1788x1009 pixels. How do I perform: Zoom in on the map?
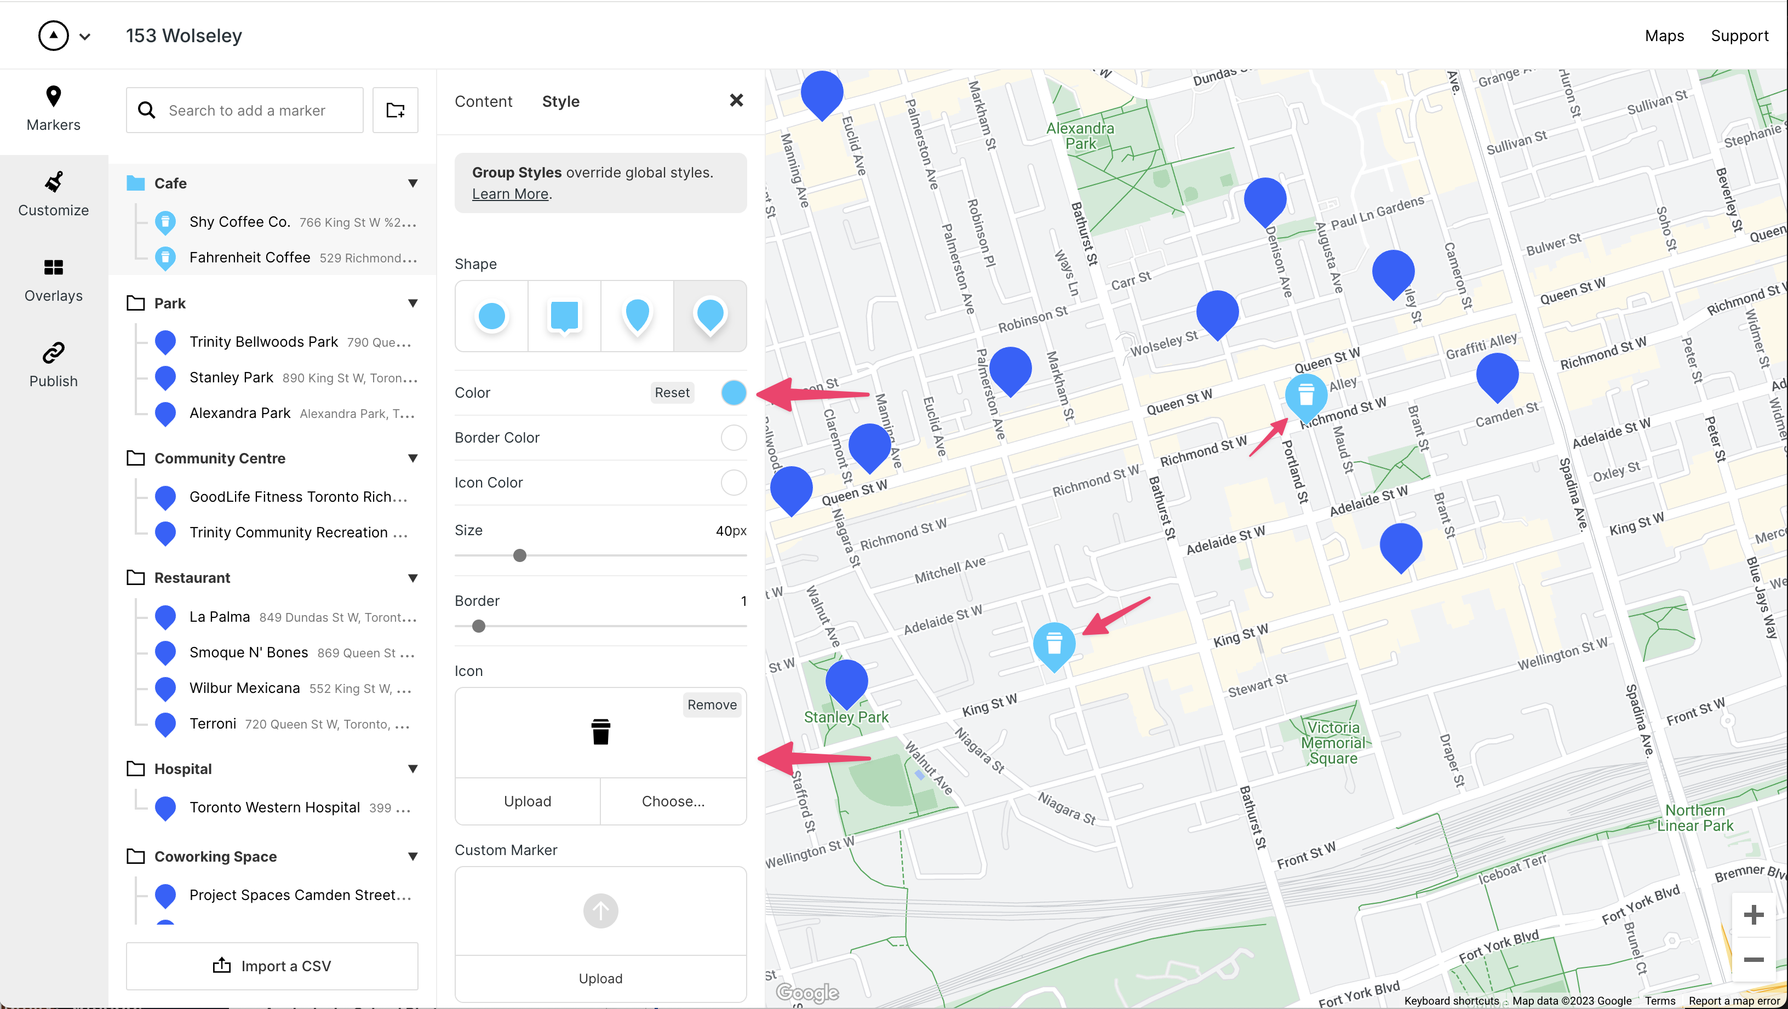[1753, 915]
